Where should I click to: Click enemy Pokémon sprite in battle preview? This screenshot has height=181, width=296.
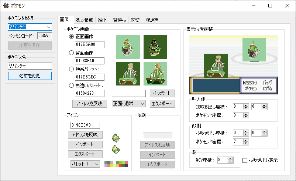254,50
